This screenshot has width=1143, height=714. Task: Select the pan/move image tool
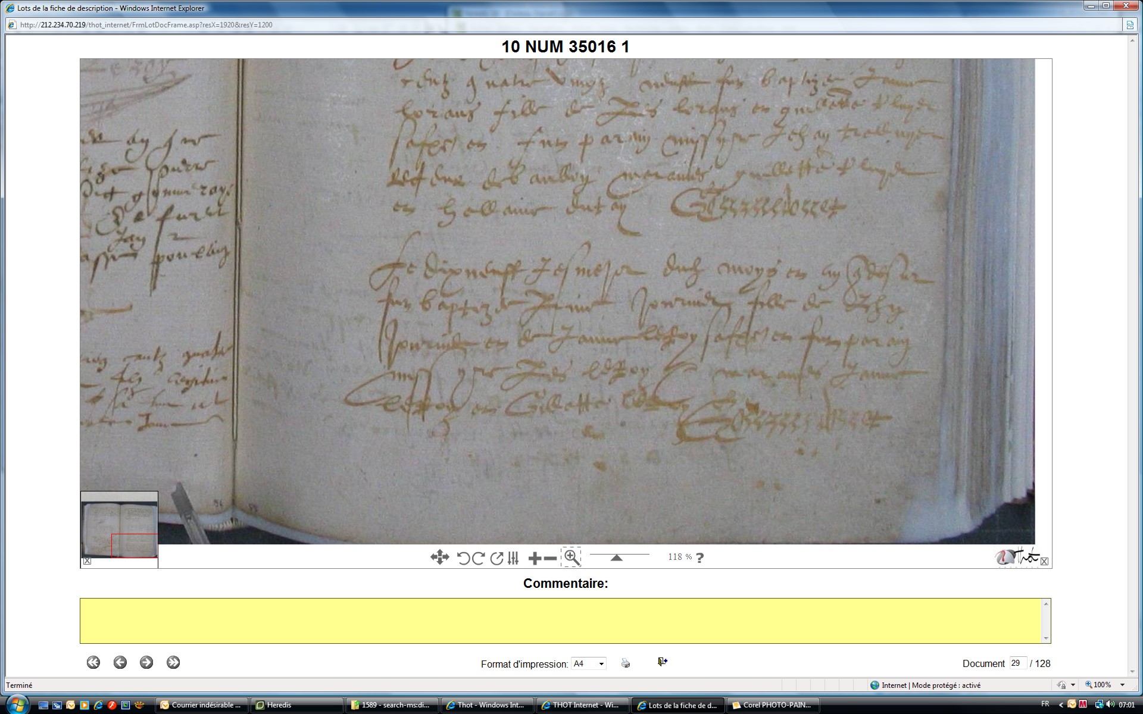pyautogui.click(x=439, y=558)
